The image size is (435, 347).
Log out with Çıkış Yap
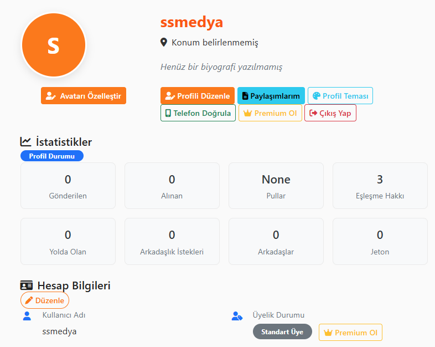point(330,113)
